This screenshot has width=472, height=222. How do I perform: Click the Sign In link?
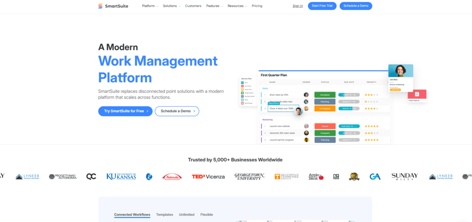298,6
